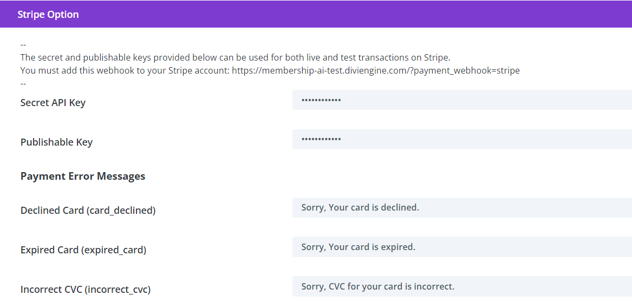Click the 'secret and publishable keys' description line
632x308 pixels.
click(x=235, y=57)
